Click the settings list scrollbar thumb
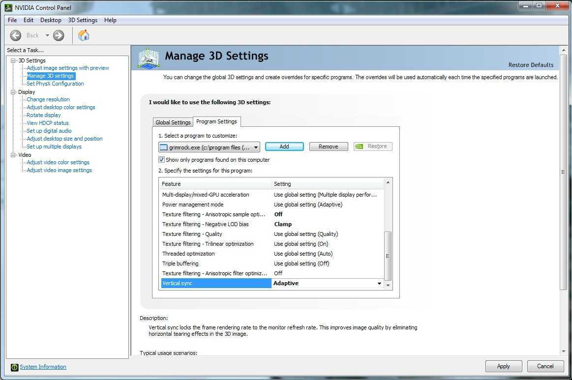 coord(388,256)
